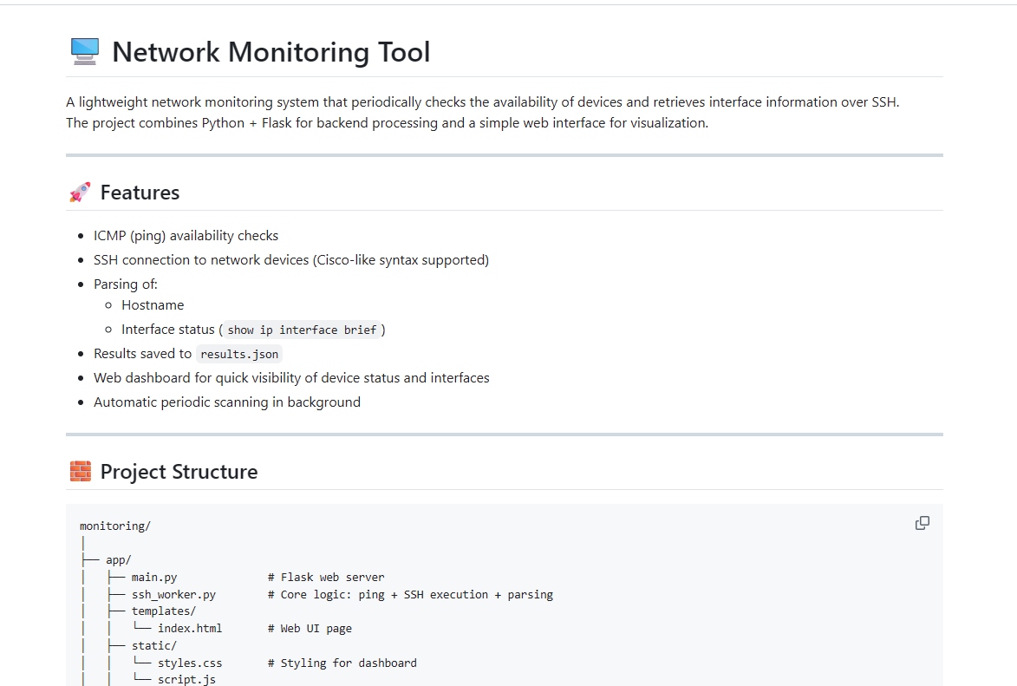Click the computer emoji beside the title
This screenshot has width=1017, height=686.
pyautogui.click(x=84, y=52)
